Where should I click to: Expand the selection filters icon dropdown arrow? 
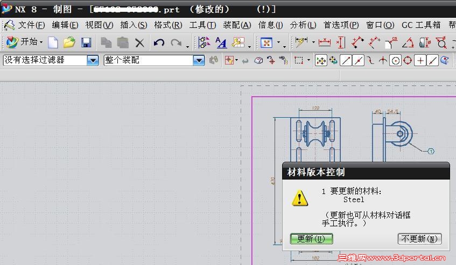click(236, 60)
